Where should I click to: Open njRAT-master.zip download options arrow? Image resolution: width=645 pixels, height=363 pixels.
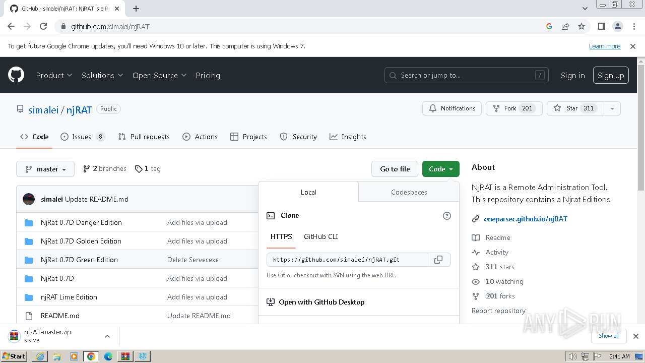pos(107,336)
